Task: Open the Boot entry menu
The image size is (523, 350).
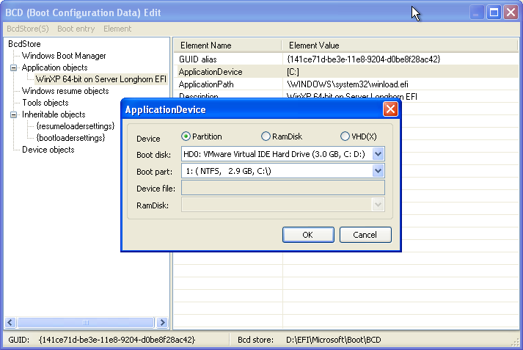Action: click(76, 29)
